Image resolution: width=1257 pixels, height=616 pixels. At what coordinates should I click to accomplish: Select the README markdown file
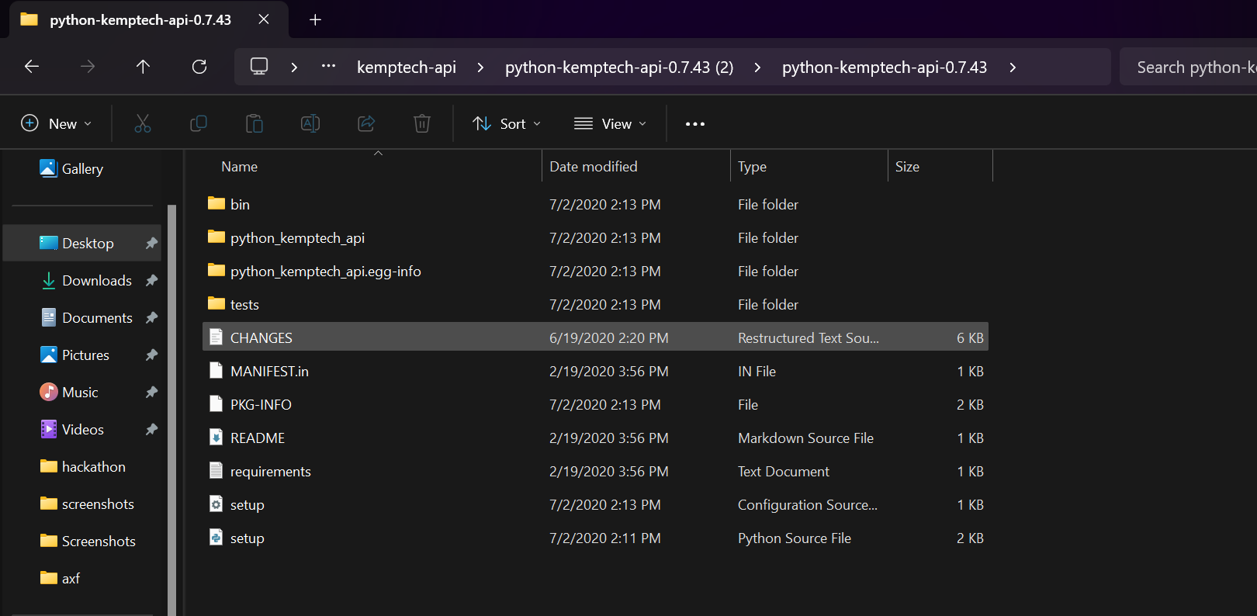tap(595, 438)
